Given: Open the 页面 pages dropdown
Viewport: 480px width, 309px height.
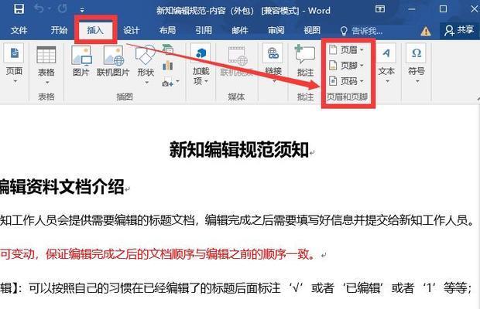Looking at the screenshot, I should [14, 63].
